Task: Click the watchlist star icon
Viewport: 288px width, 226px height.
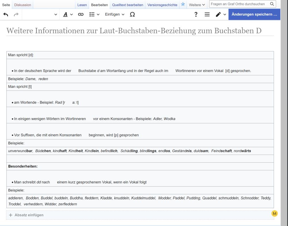Action: [x=183, y=4]
